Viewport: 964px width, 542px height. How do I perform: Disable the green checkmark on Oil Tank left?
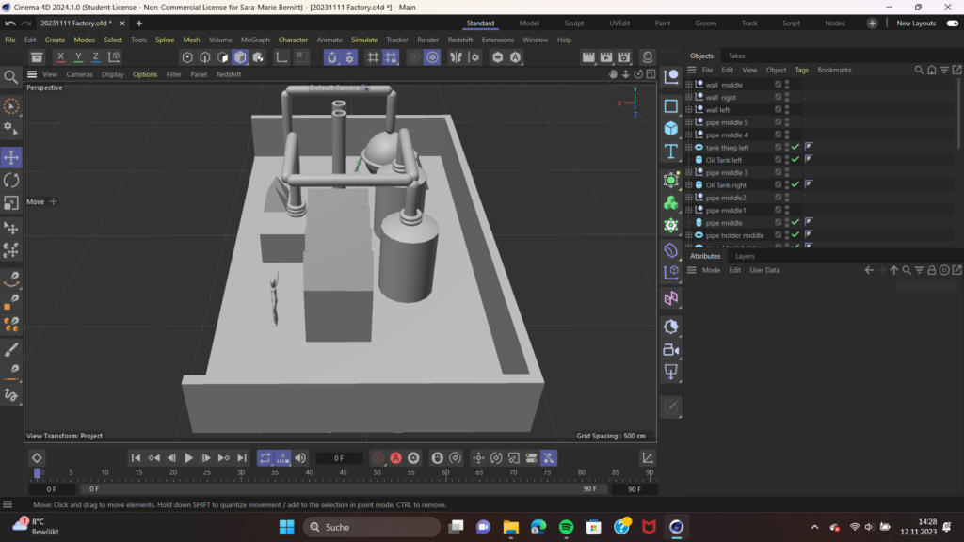click(795, 160)
